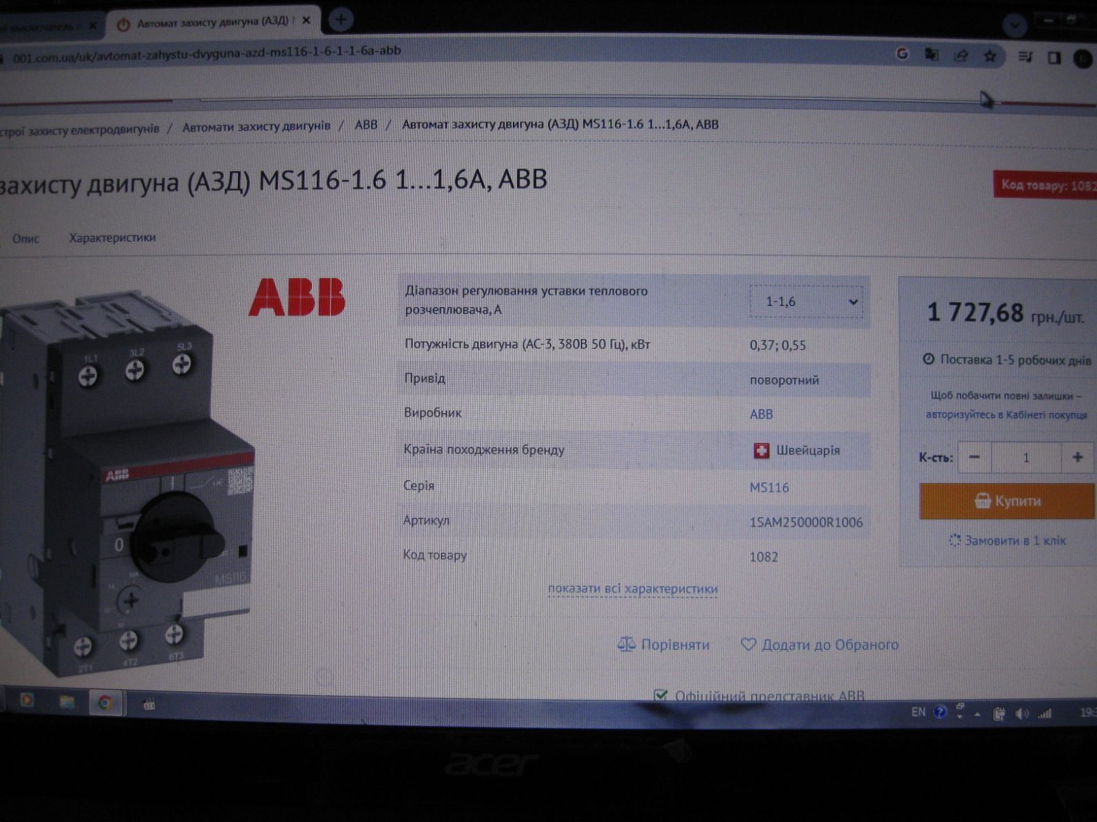This screenshot has height=822, width=1097.
Task: Click the clock icon by Поставка text
Action: coord(928,359)
